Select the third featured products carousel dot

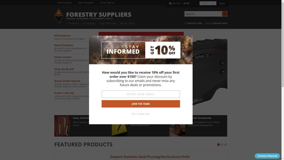pyautogui.click(x=225, y=145)
